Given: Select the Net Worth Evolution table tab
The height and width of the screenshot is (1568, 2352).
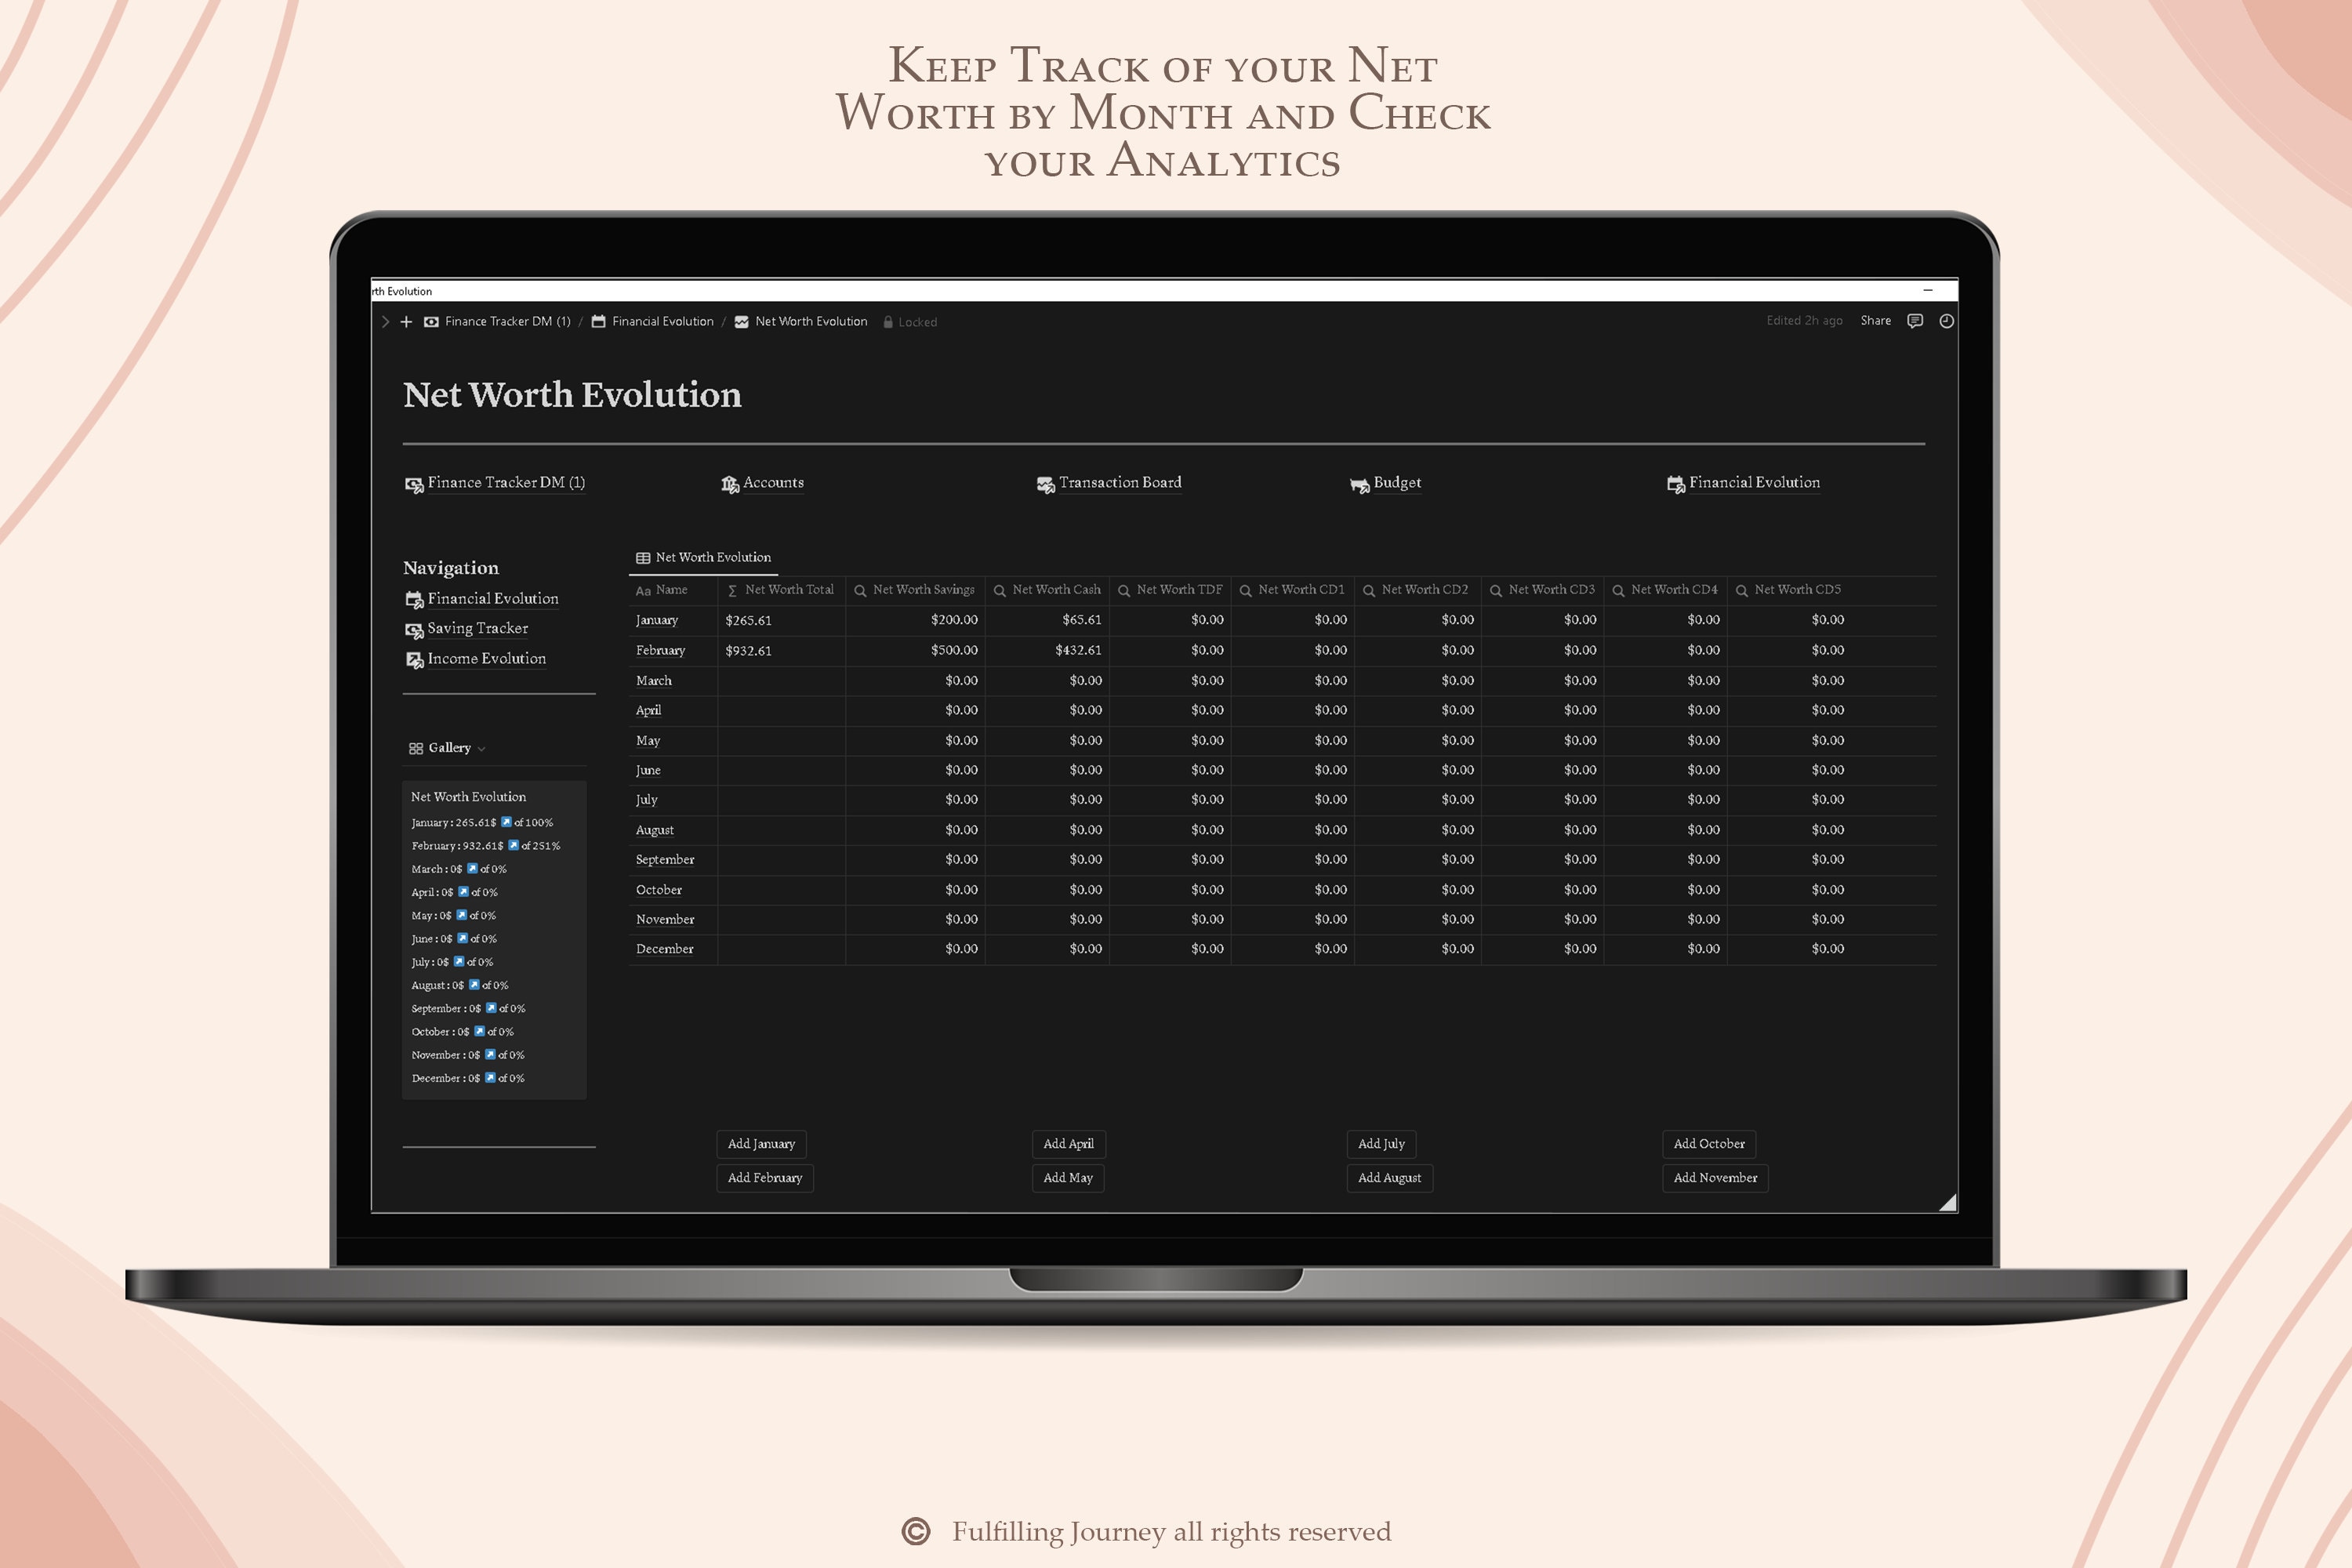Looking at the screenshot, I should (703, 558).
